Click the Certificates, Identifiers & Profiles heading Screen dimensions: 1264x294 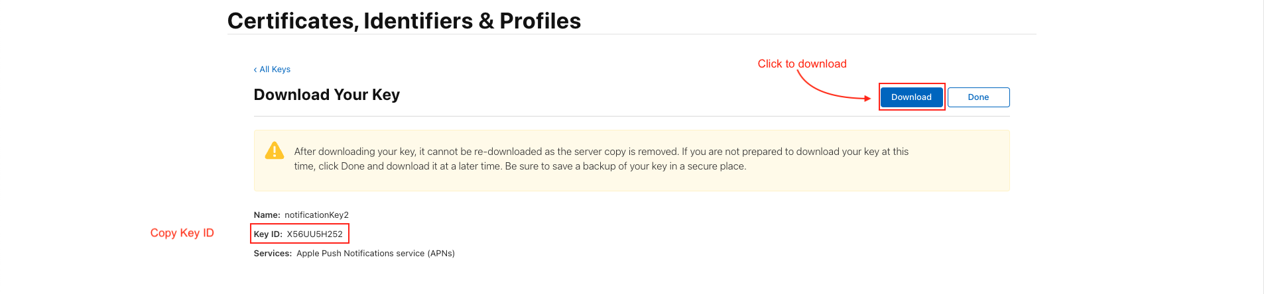pyautogui.click(x=404, y=21)
